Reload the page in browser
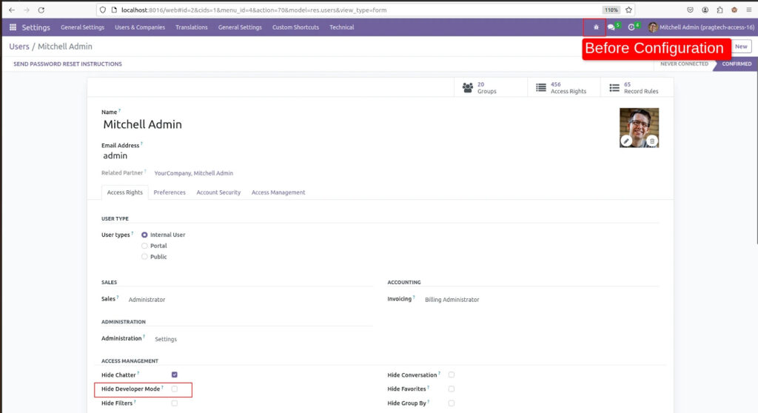 [x=41, y=10]
